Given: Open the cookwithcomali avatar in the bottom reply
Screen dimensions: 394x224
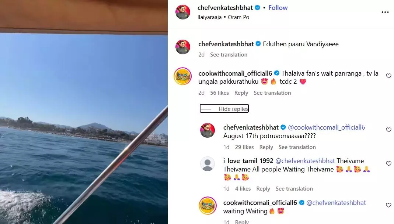Looking at the screenshot, I should point(208,206).
